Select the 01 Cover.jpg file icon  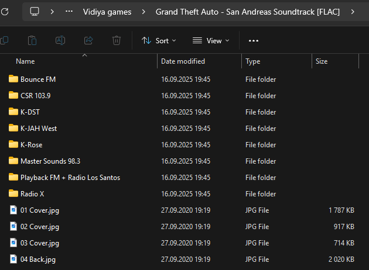[x=13, y=210]
